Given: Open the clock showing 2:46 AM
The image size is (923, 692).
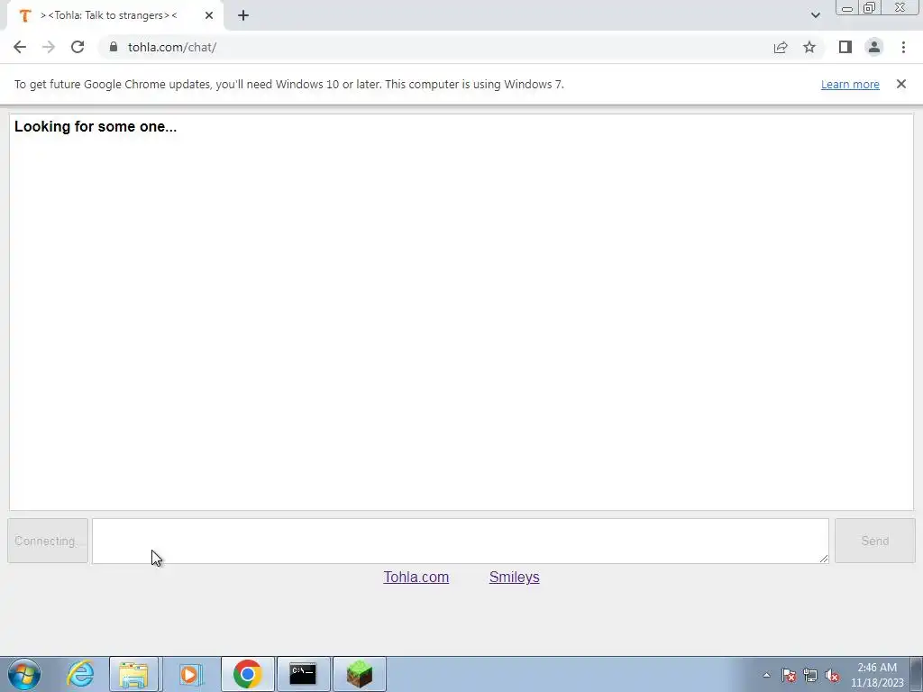Looking at the screenshot, I should 877,675.
